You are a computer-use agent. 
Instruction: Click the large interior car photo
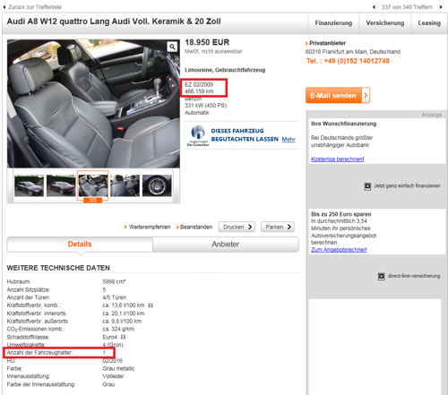93,103
